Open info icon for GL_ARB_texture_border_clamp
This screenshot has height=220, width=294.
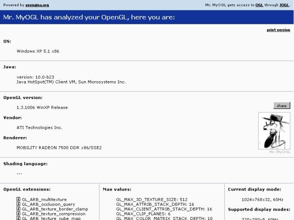18,209
